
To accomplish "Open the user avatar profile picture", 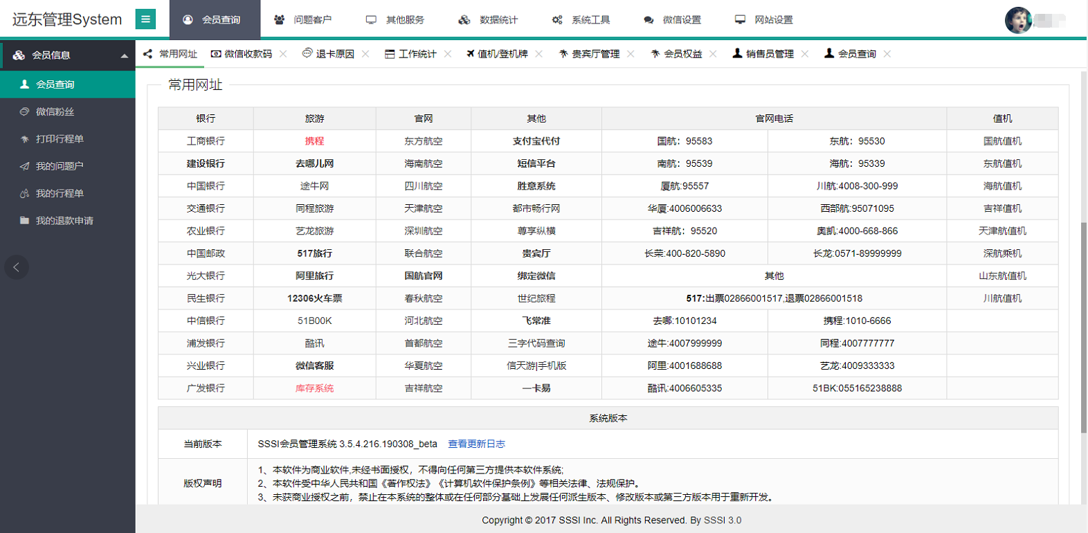I will coord(1018,20).
